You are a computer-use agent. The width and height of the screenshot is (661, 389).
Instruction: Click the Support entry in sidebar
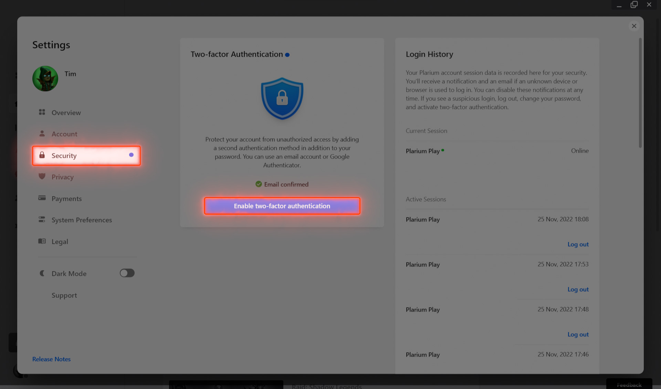pos(64,295)
